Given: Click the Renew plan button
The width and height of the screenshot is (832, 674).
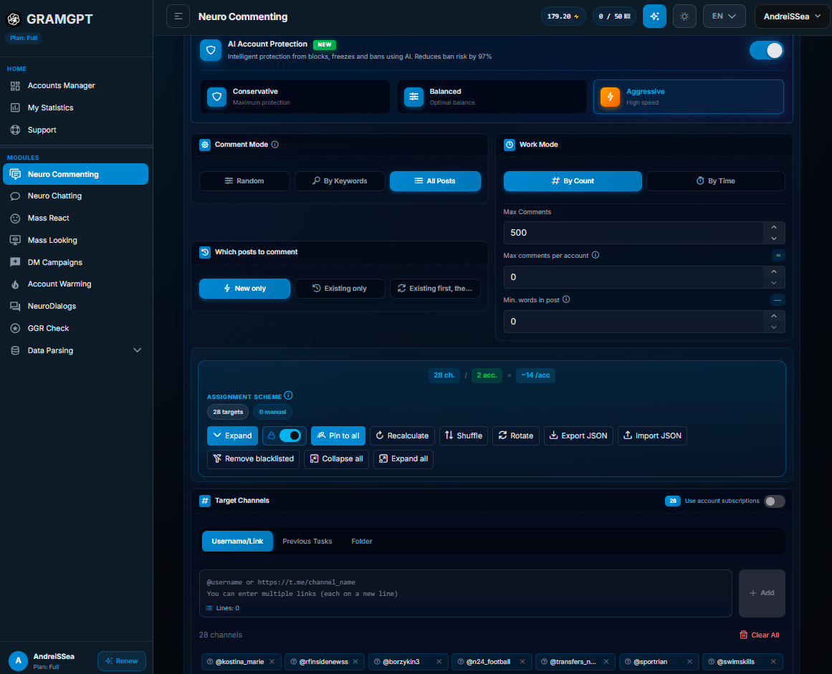Looking at the screenshot, I should click(122, 660).
